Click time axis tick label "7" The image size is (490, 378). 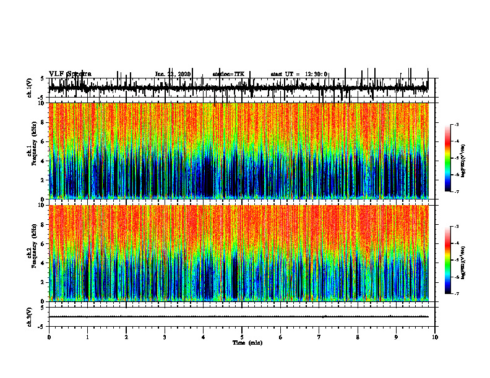[319, 337]
